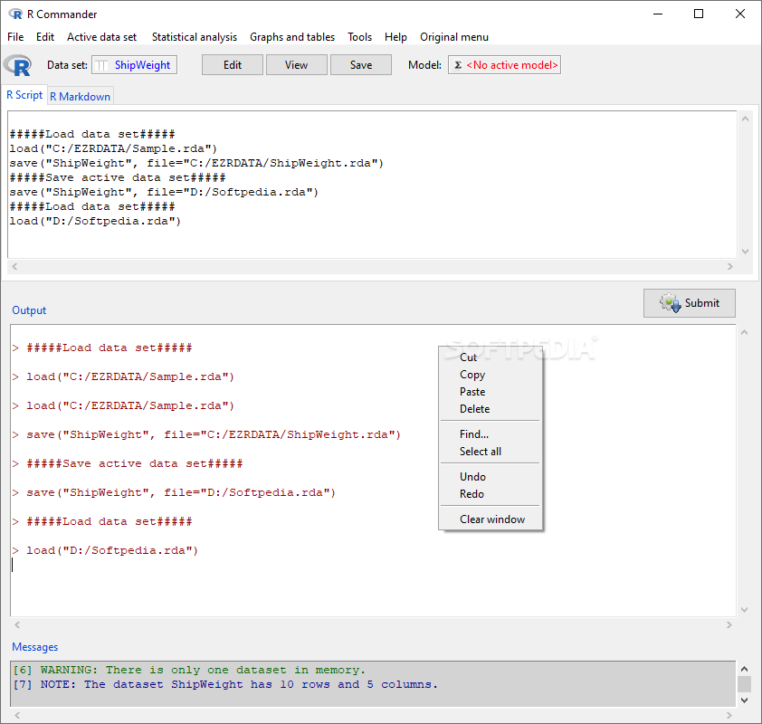The image size is (762, 724).
Task: Open the Active data set menu
Action: click(101, 37)
